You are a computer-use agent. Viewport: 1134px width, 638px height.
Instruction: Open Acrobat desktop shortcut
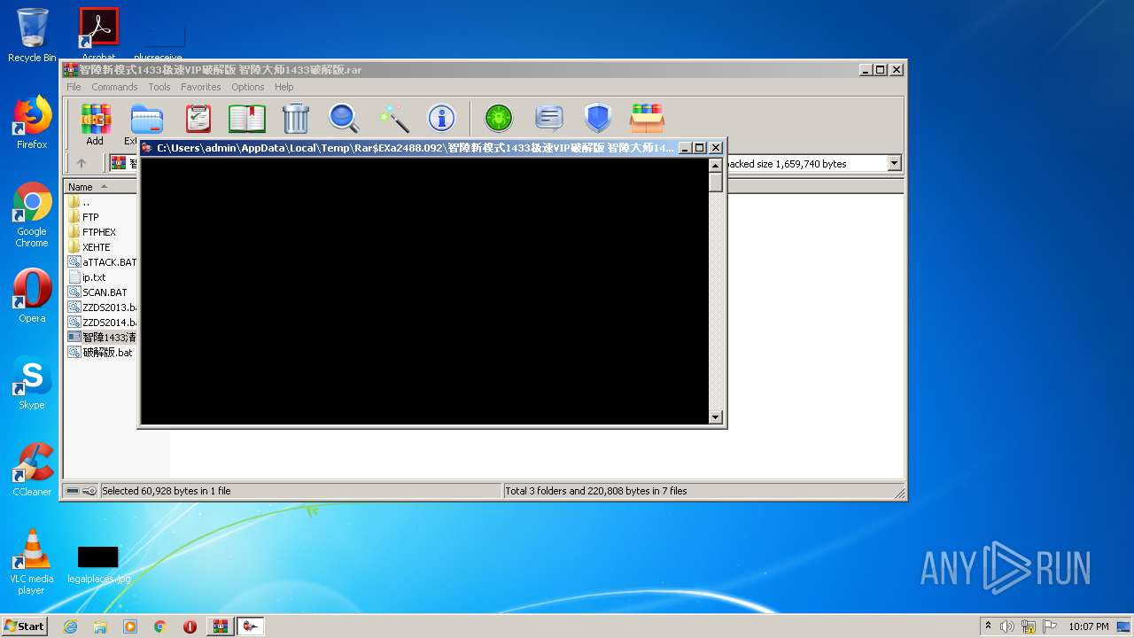[99, 35]
